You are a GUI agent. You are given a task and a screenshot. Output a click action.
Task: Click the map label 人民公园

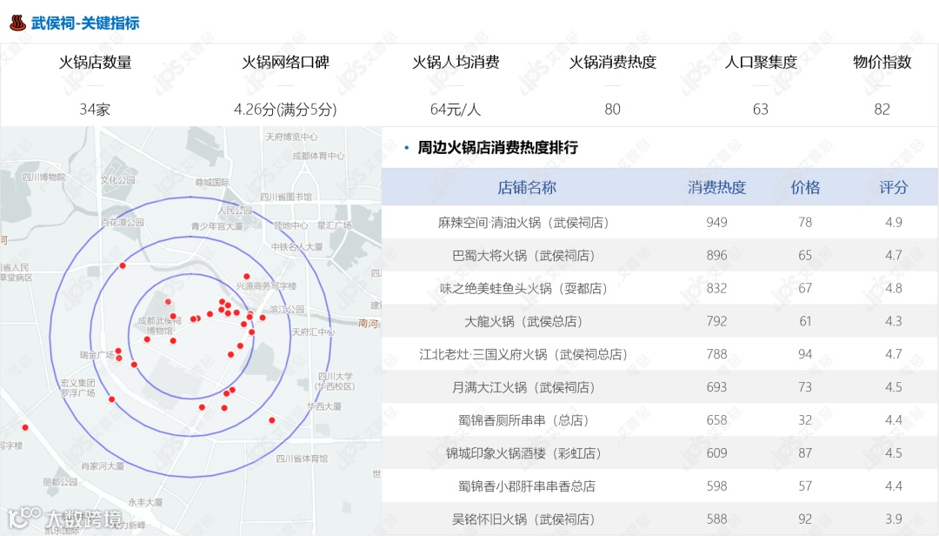pos(235,211)
